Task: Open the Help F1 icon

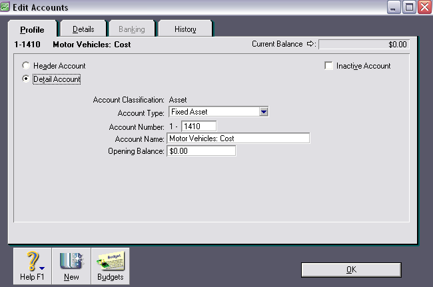Action: [x=33, y=266]
